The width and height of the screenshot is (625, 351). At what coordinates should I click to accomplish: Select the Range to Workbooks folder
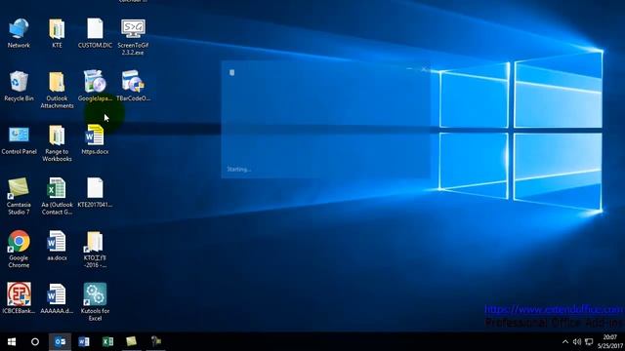pos(57,143)
